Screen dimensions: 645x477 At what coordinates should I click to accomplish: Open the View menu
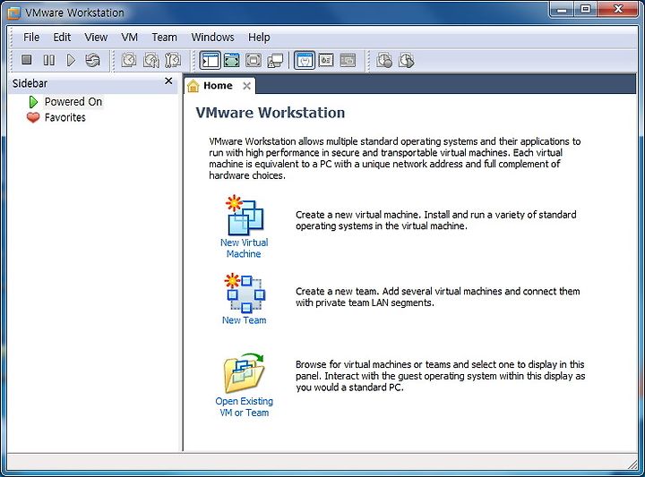coord(96,38)
